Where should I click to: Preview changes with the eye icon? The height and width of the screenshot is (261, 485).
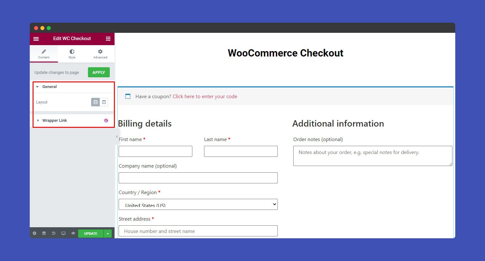pos(73,234)
